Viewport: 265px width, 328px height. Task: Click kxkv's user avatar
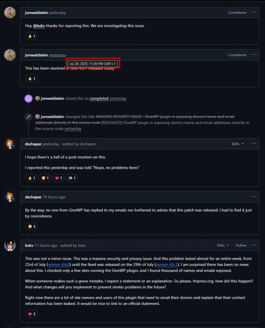pos(10,245)
